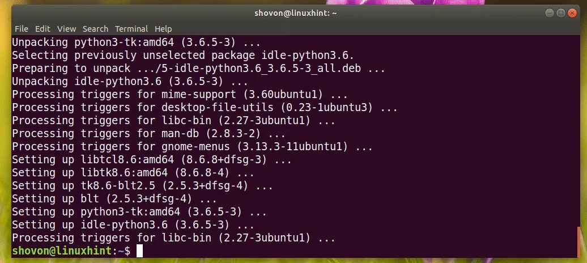The image size is (587, 263).
Task: Click the green shovon@linuxhint prompt text
Action: point(62,251)
